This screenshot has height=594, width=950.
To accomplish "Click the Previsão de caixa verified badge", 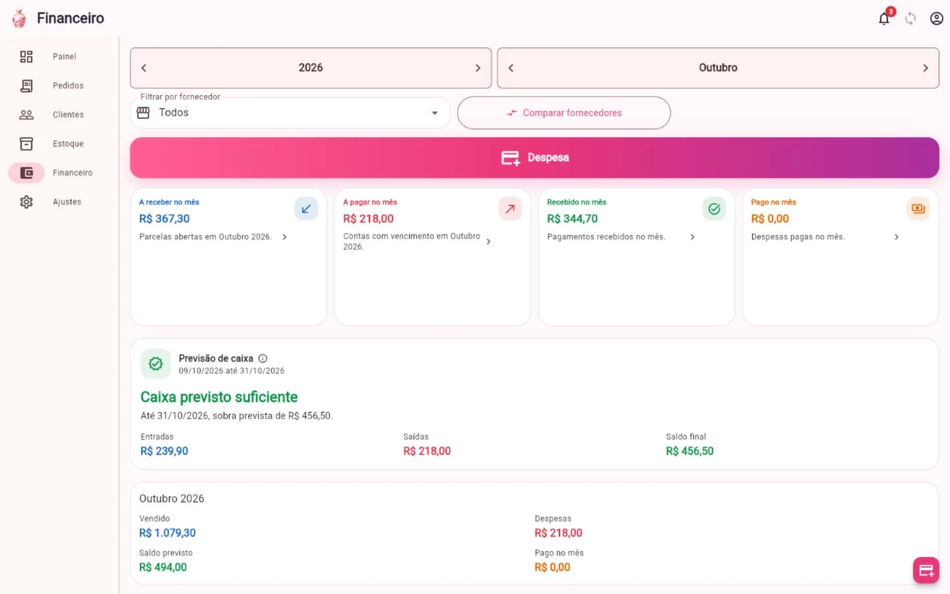I will [x=156, y=364].
